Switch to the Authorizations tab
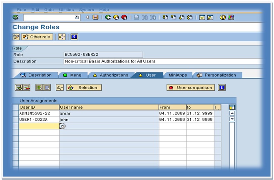 (111, 75)
